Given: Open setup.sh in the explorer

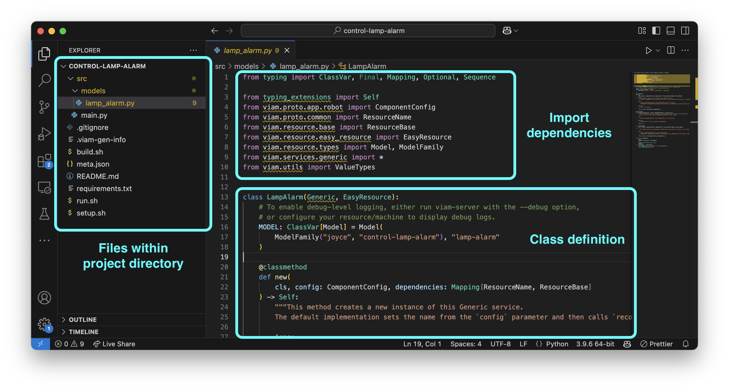Looking at the screenshot, I should click(132, 213).
